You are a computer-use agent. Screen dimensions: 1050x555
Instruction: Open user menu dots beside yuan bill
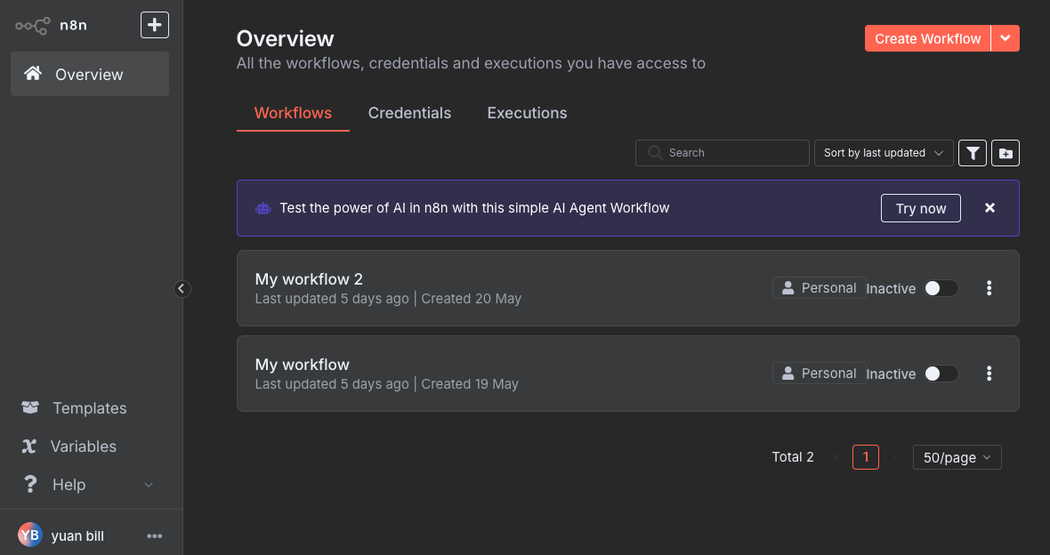154,535
